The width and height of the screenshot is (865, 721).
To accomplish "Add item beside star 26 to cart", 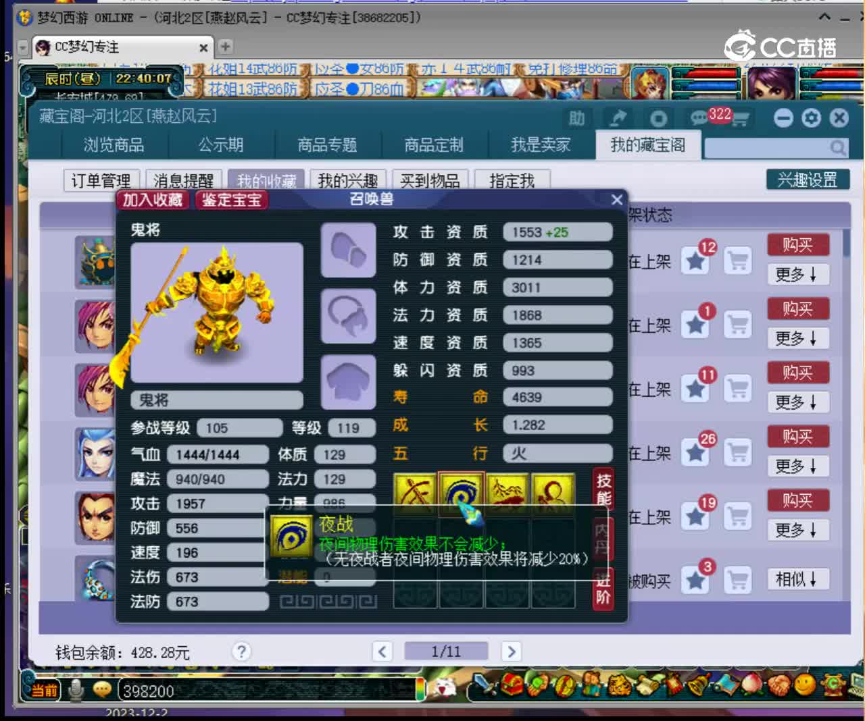I will click(x=738, y=452).
